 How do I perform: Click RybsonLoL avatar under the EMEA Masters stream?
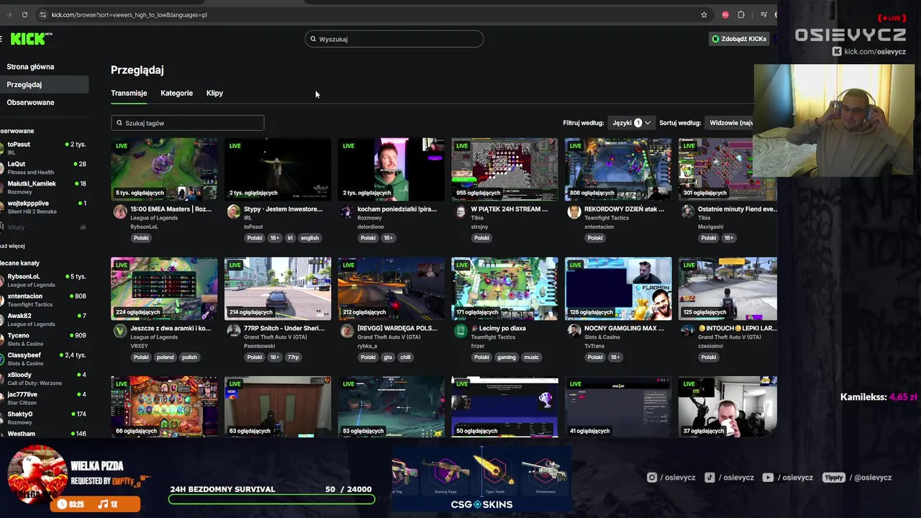120,212
